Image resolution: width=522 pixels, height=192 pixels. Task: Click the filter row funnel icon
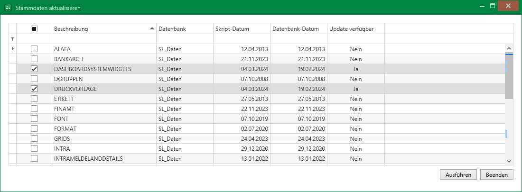pos(13,39)
